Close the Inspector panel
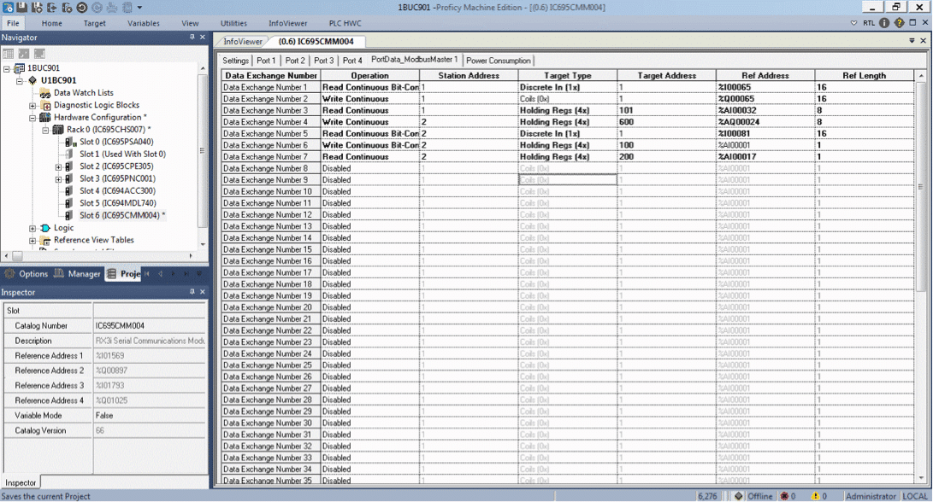Viewport: 933px width, 502px height. (203, 292)
